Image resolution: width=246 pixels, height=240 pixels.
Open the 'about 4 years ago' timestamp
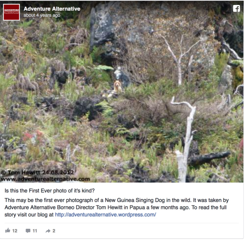(x=42, y=15)
